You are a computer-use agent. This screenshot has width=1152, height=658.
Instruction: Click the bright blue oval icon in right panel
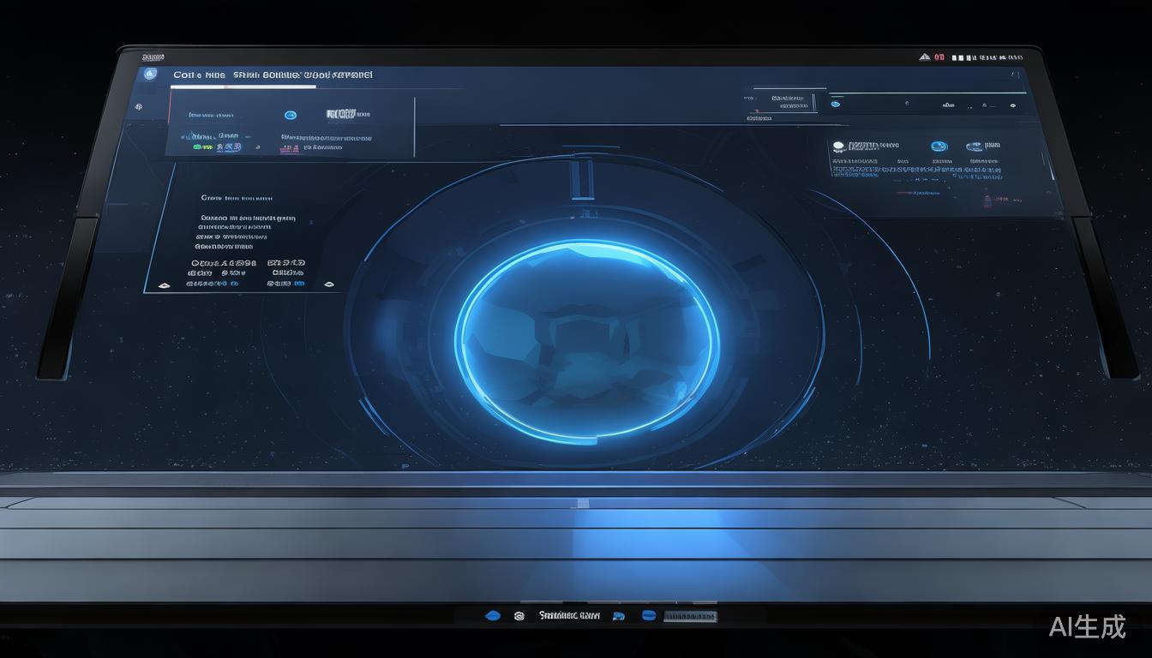(939, 147)
